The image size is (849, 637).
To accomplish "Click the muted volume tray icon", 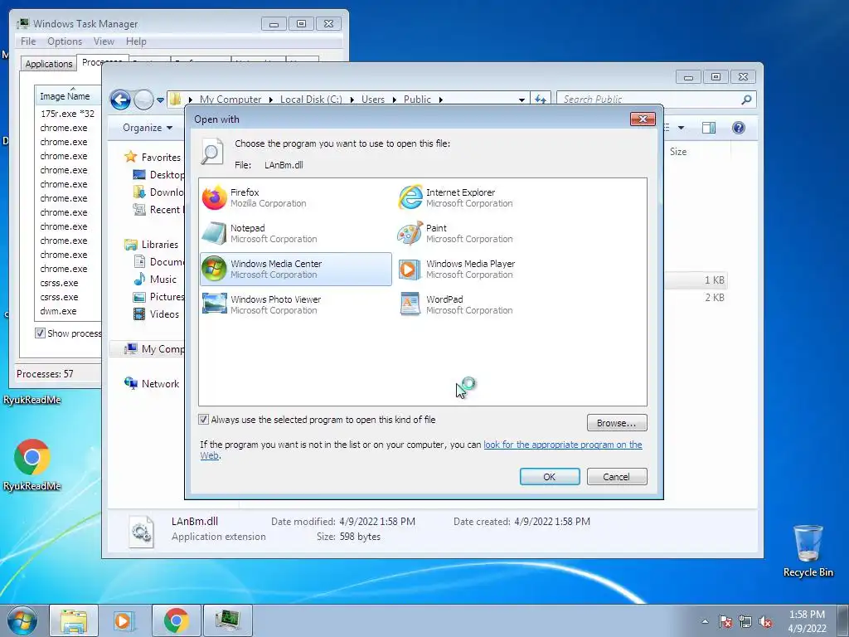I will [765, 621].
